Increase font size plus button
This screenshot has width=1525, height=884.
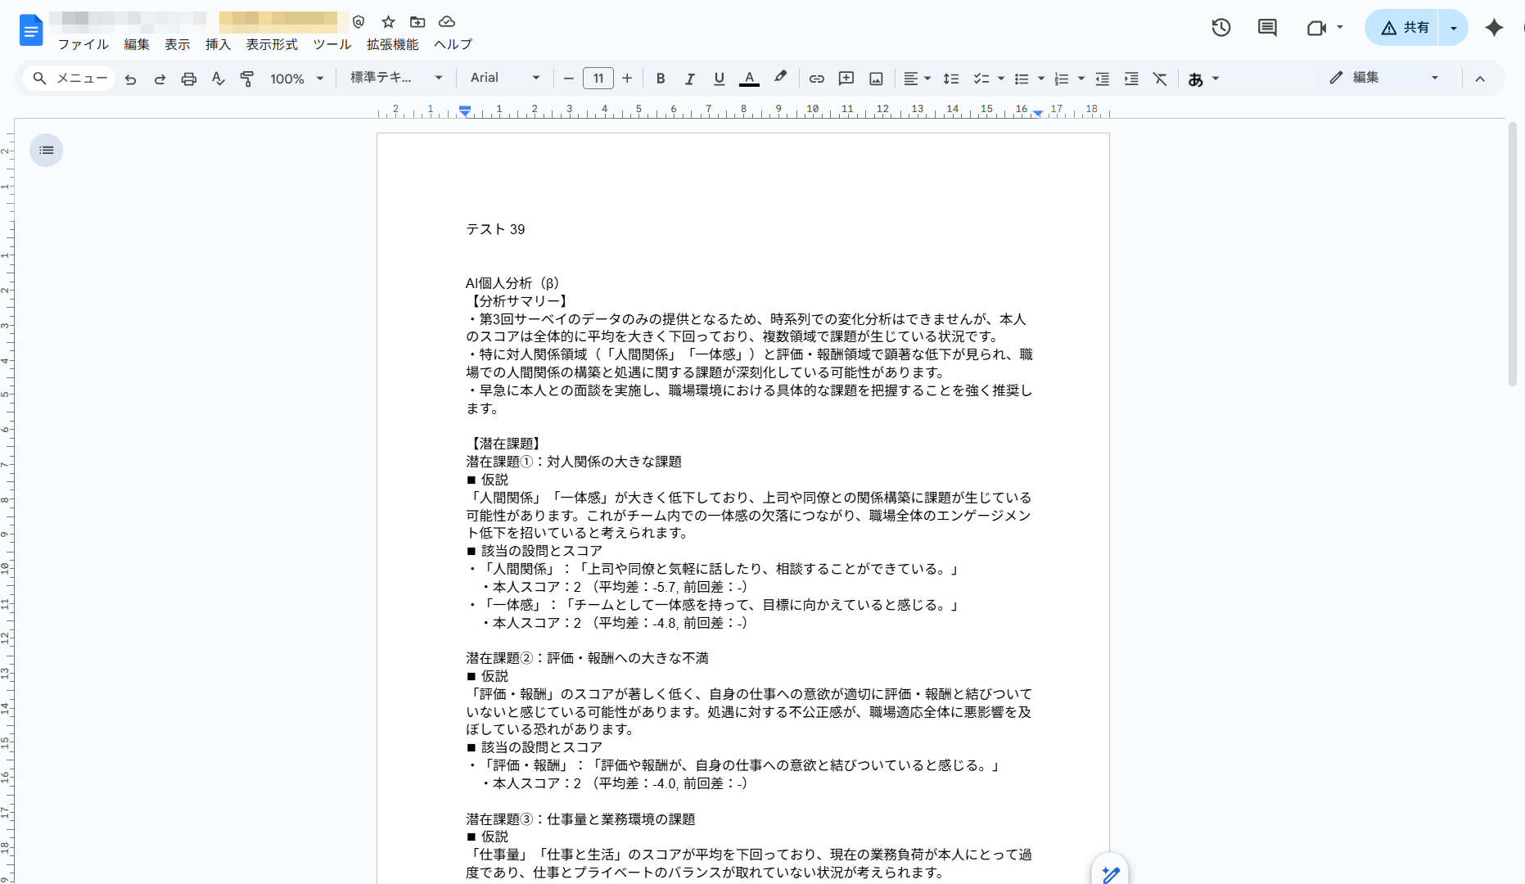[x=627, y=79]
